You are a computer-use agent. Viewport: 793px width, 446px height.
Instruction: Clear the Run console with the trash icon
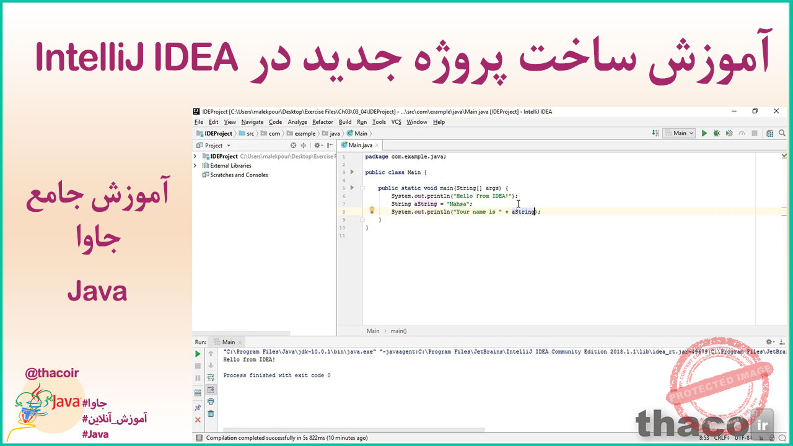[211, 413]
